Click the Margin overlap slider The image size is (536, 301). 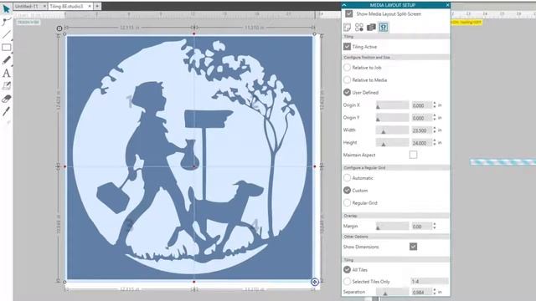click(x=393, y=226)
